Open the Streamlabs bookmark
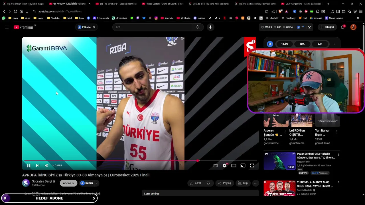This screenshot has width=365, height=205. 119,18
